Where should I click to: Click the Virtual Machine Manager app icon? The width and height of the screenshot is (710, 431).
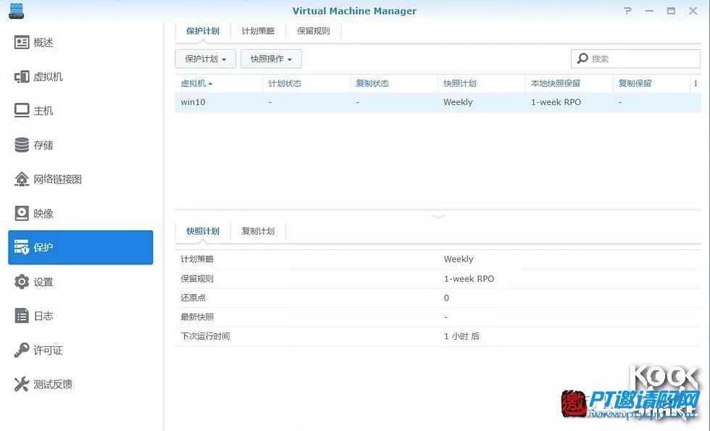point(16,11)
